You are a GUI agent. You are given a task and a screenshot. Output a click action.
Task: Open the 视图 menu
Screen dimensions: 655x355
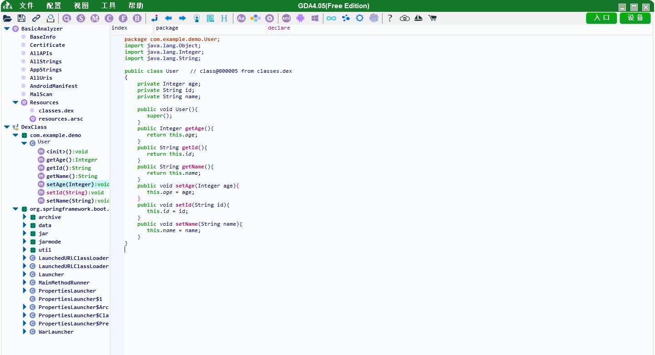click(81, 6)
